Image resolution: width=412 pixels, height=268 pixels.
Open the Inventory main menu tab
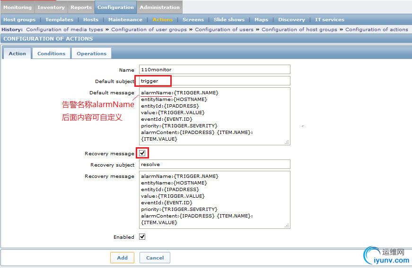click(51, 8)
